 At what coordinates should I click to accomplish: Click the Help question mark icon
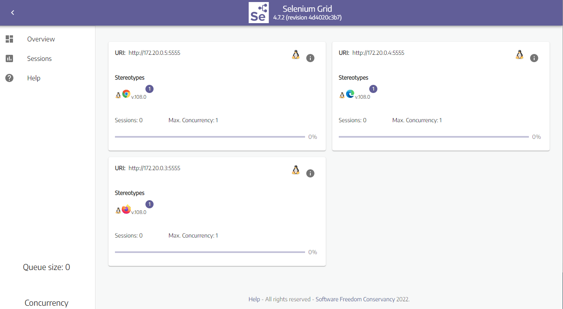(x=9, y=78)
